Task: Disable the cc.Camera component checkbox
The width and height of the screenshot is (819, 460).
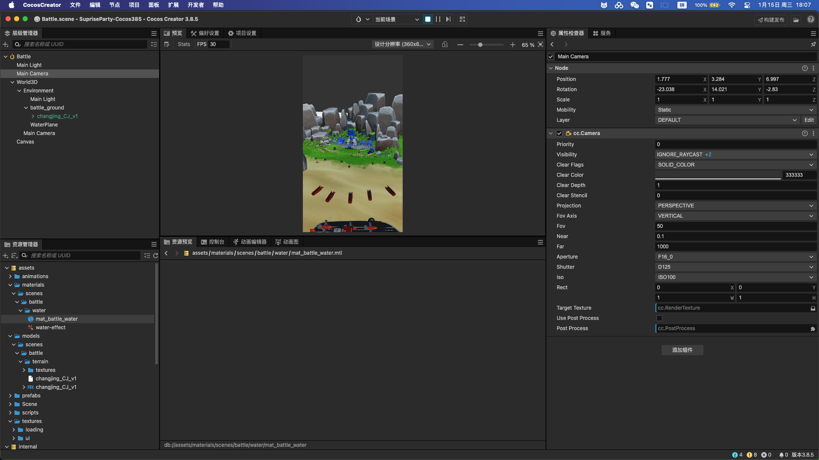Action: pyautogui.click(x=559, y=133)
